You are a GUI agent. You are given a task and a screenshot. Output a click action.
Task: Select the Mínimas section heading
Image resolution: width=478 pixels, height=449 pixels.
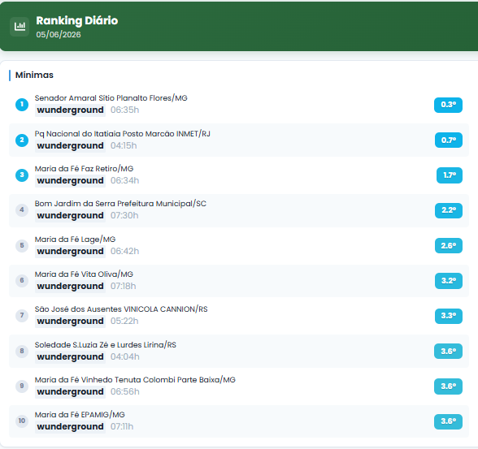34,75
